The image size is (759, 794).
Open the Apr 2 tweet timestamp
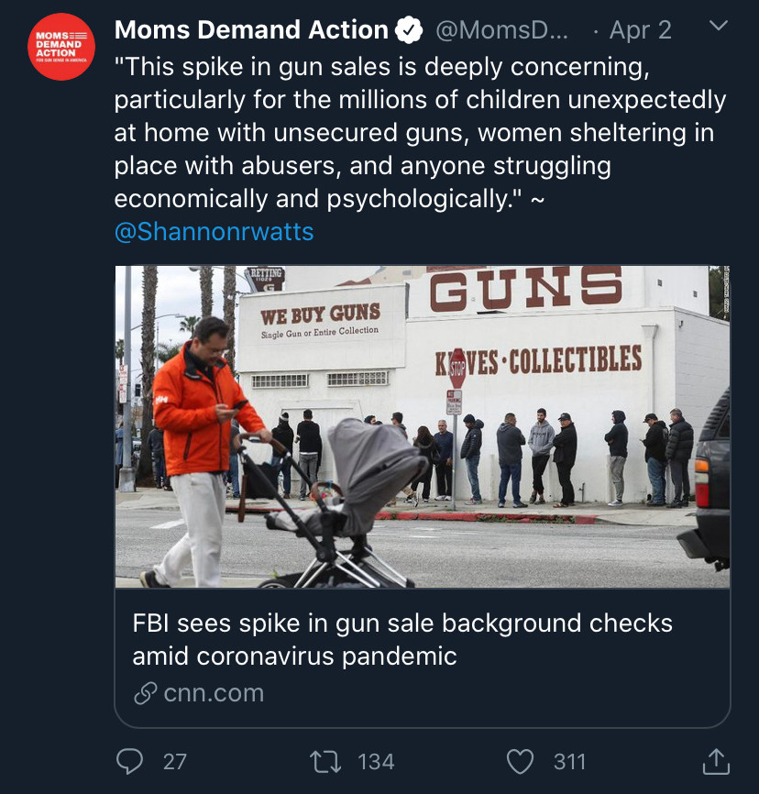640,30
